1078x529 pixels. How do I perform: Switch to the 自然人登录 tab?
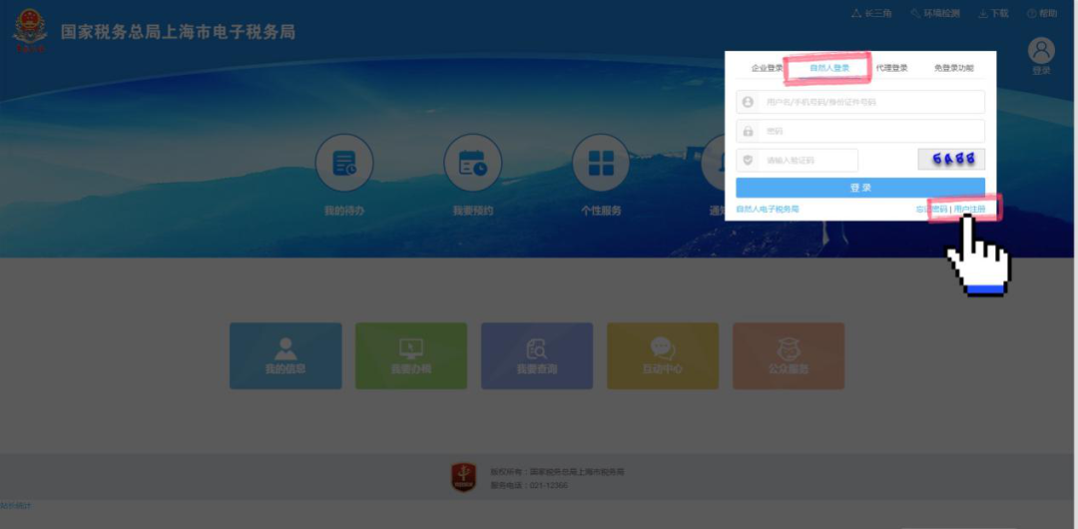tap(829, 68)
